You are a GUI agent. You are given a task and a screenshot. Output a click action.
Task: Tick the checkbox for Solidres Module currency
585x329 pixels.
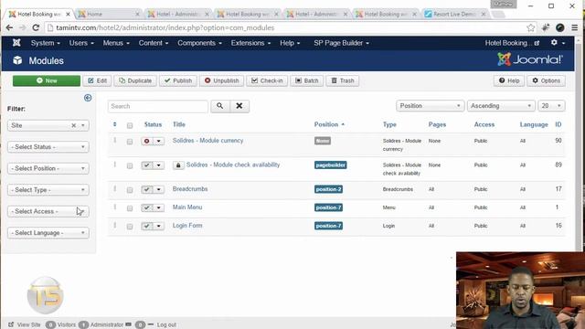pos(130,142)
